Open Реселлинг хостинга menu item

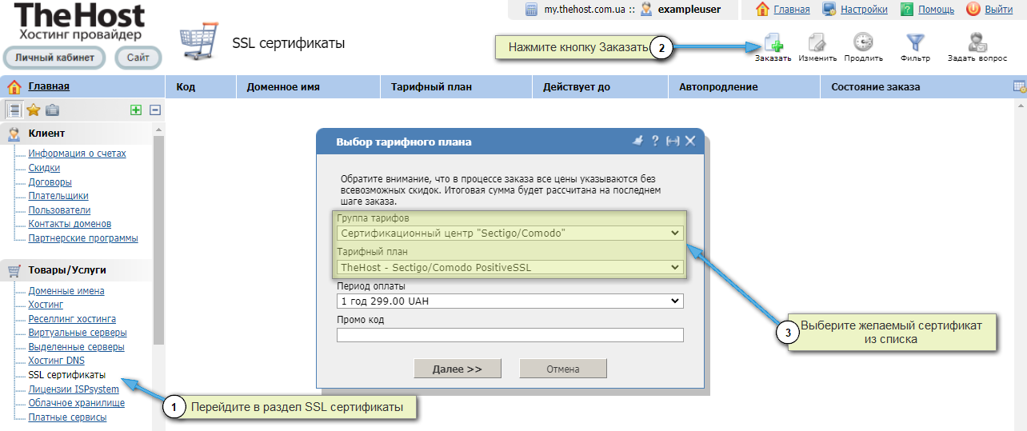tap(72, 319)
